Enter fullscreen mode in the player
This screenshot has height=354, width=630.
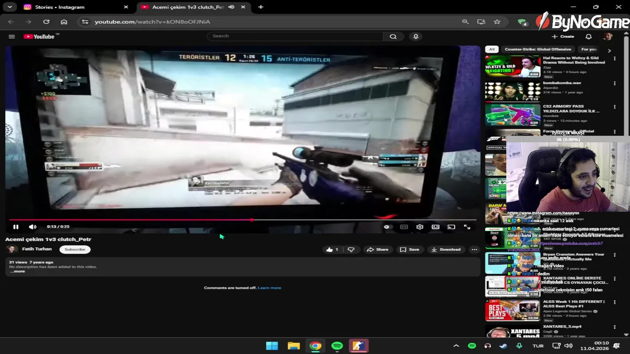467,227
